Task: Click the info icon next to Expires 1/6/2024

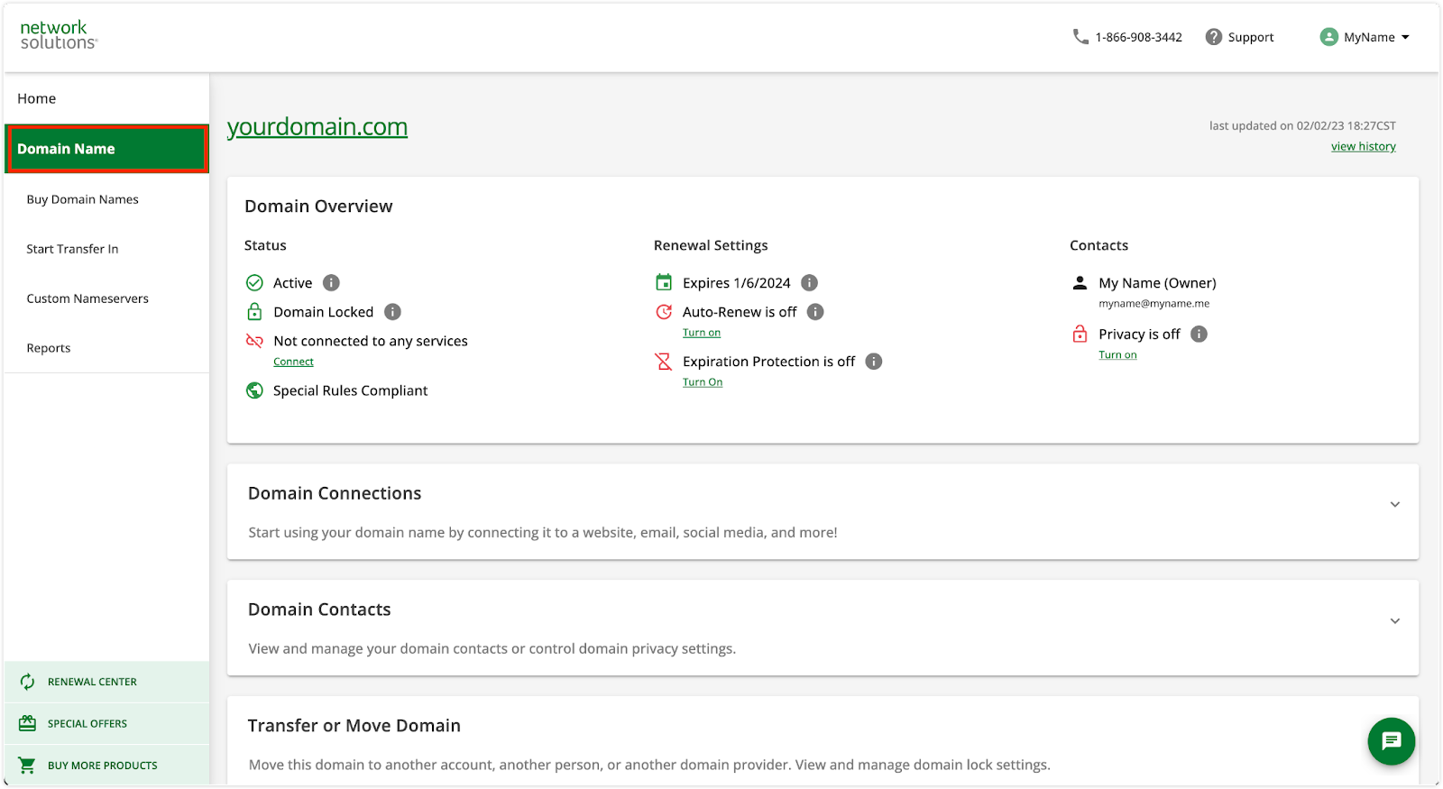Action: (x=810, y=283)
